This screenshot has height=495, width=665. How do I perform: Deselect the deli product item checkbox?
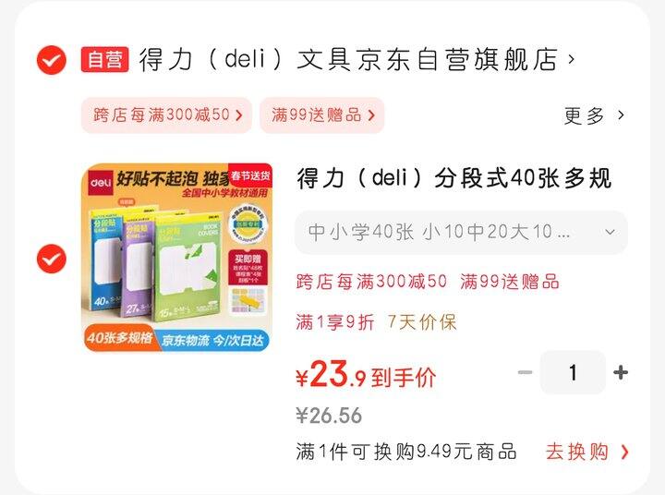(52, 259)
